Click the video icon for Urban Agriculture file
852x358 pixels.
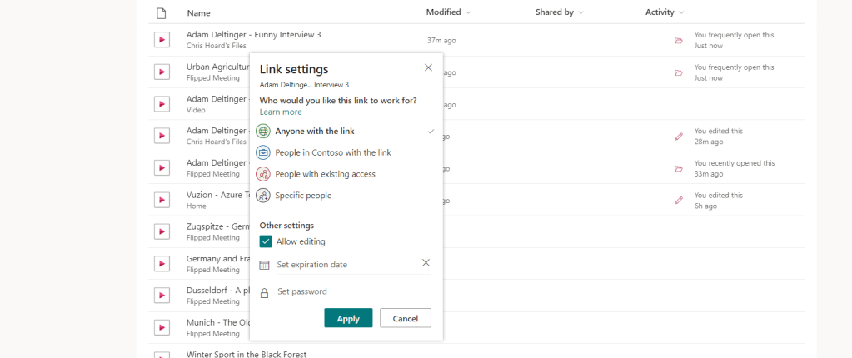[162, 72]
